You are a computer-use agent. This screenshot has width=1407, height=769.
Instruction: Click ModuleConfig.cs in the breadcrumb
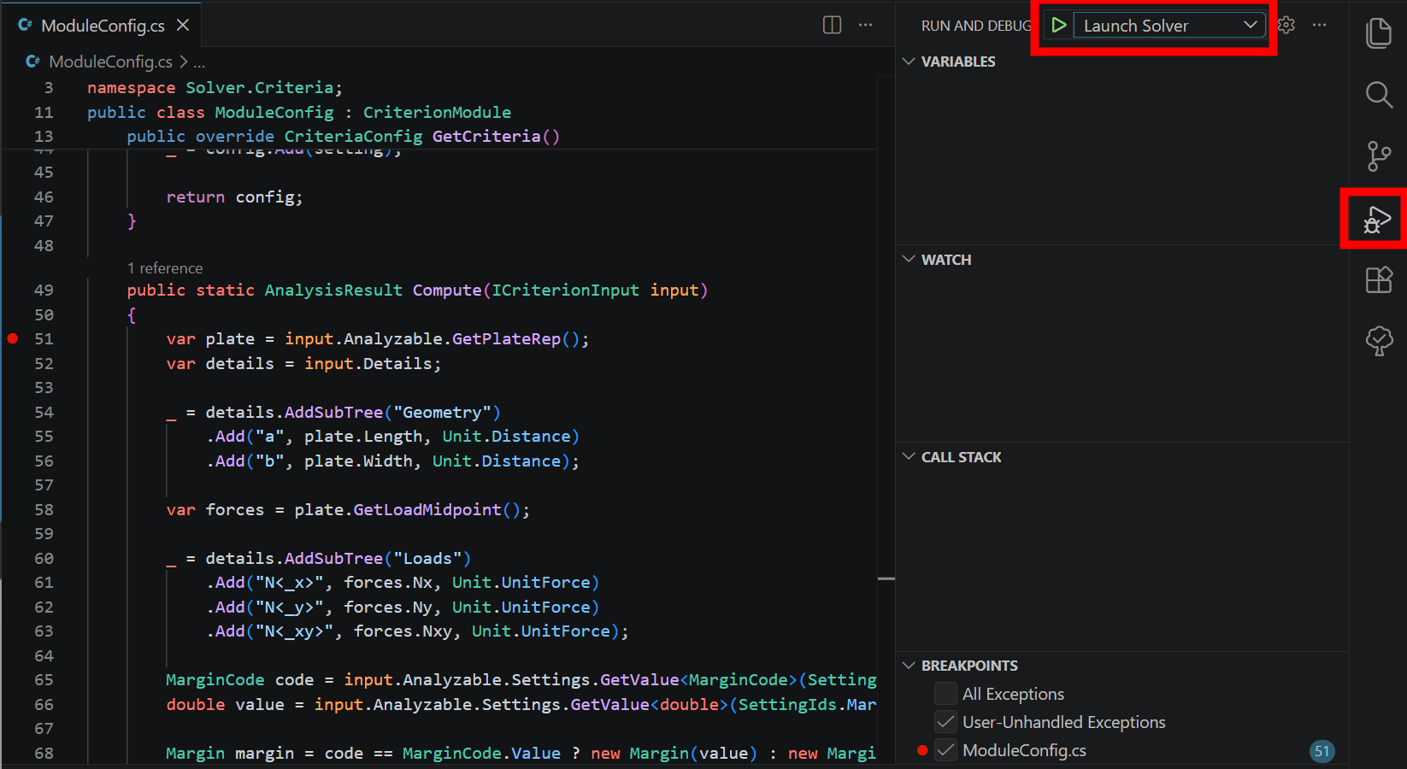(110, 62)
